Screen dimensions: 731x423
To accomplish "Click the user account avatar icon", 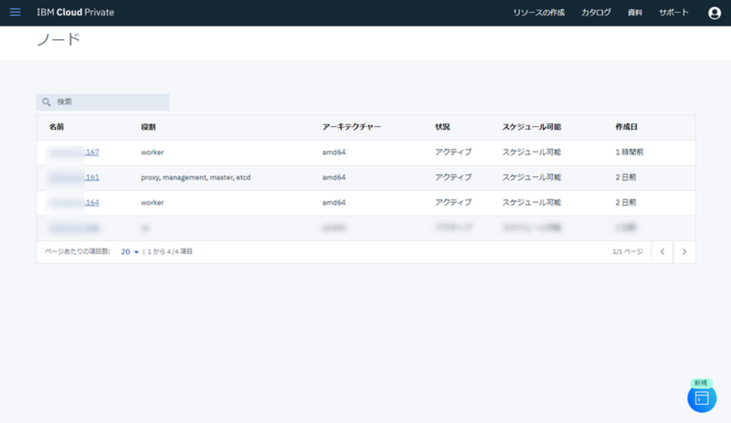I will point(714,13).
